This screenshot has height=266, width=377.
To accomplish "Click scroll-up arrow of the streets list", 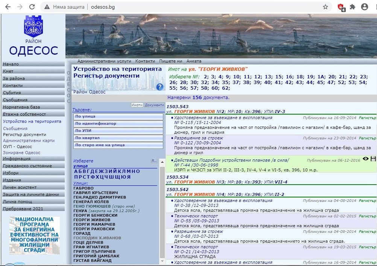I will pyautogui.click(x=162, y=162).
